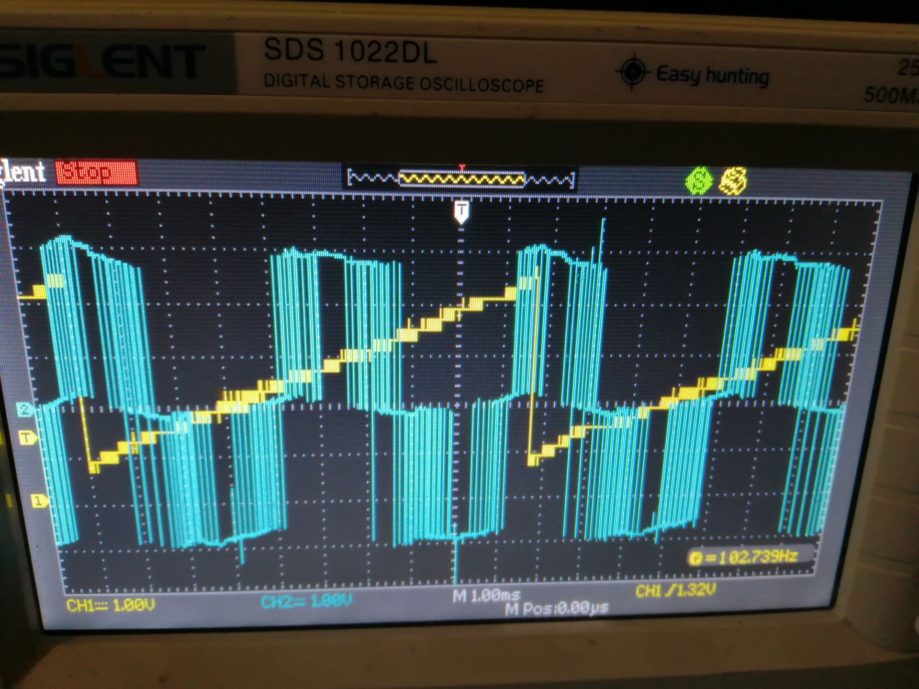
Task: Click the yellow CH1 ground marker 1
Action: coord(40,501)
